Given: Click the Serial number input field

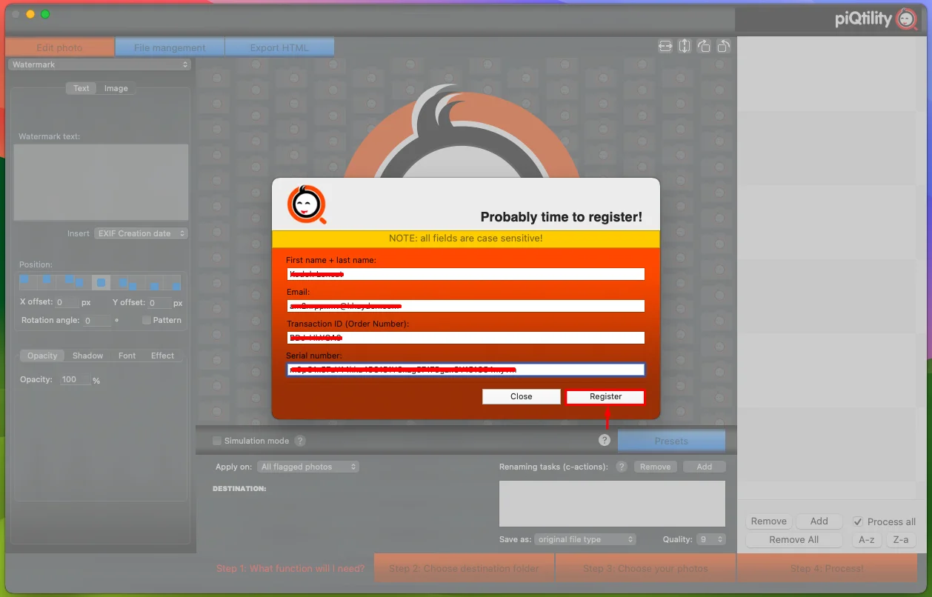Looking at the screenshot, I should [x=466, y=369].
